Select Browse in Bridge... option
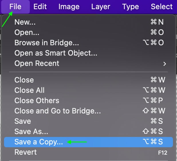Image resolution: width=177 pixels, height=161 pixels. tap(46, 43)
